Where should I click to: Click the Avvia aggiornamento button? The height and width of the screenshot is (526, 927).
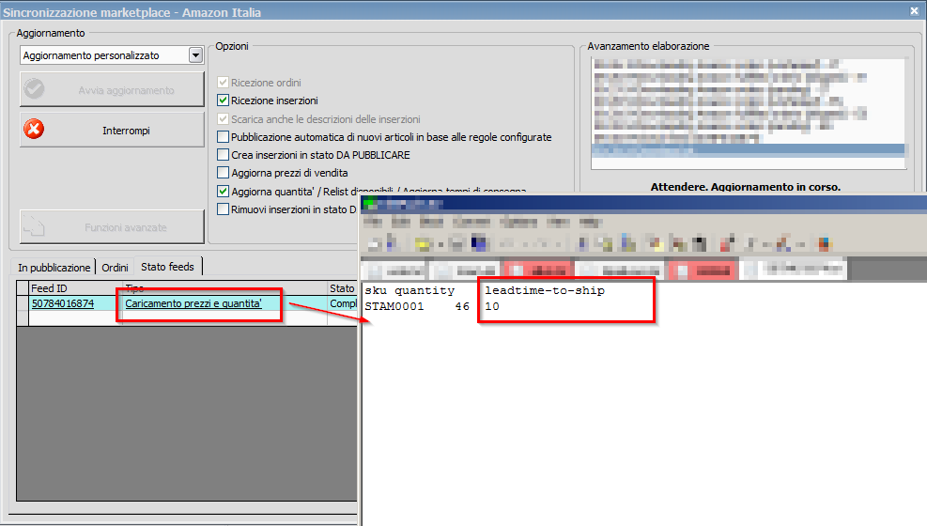112,90
